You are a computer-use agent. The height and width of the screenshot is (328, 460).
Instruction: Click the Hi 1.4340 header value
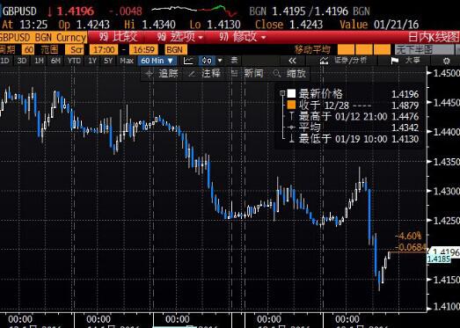pos(150,25)
